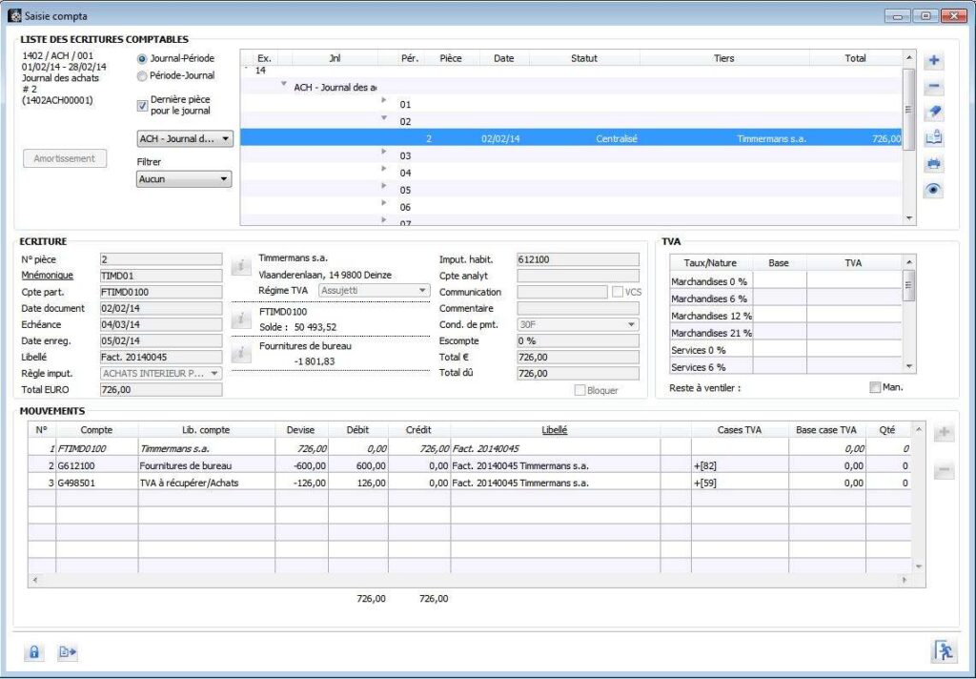
Task: Click the Escompte field
Action: (x=578, y=340)
